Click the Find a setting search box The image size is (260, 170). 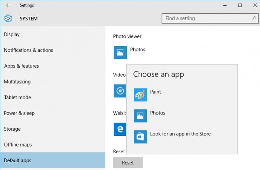click(x=210, y=19)
